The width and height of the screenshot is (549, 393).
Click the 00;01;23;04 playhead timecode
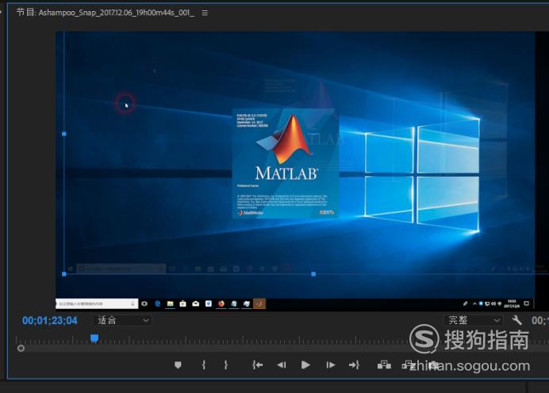(x=50, y=321)
